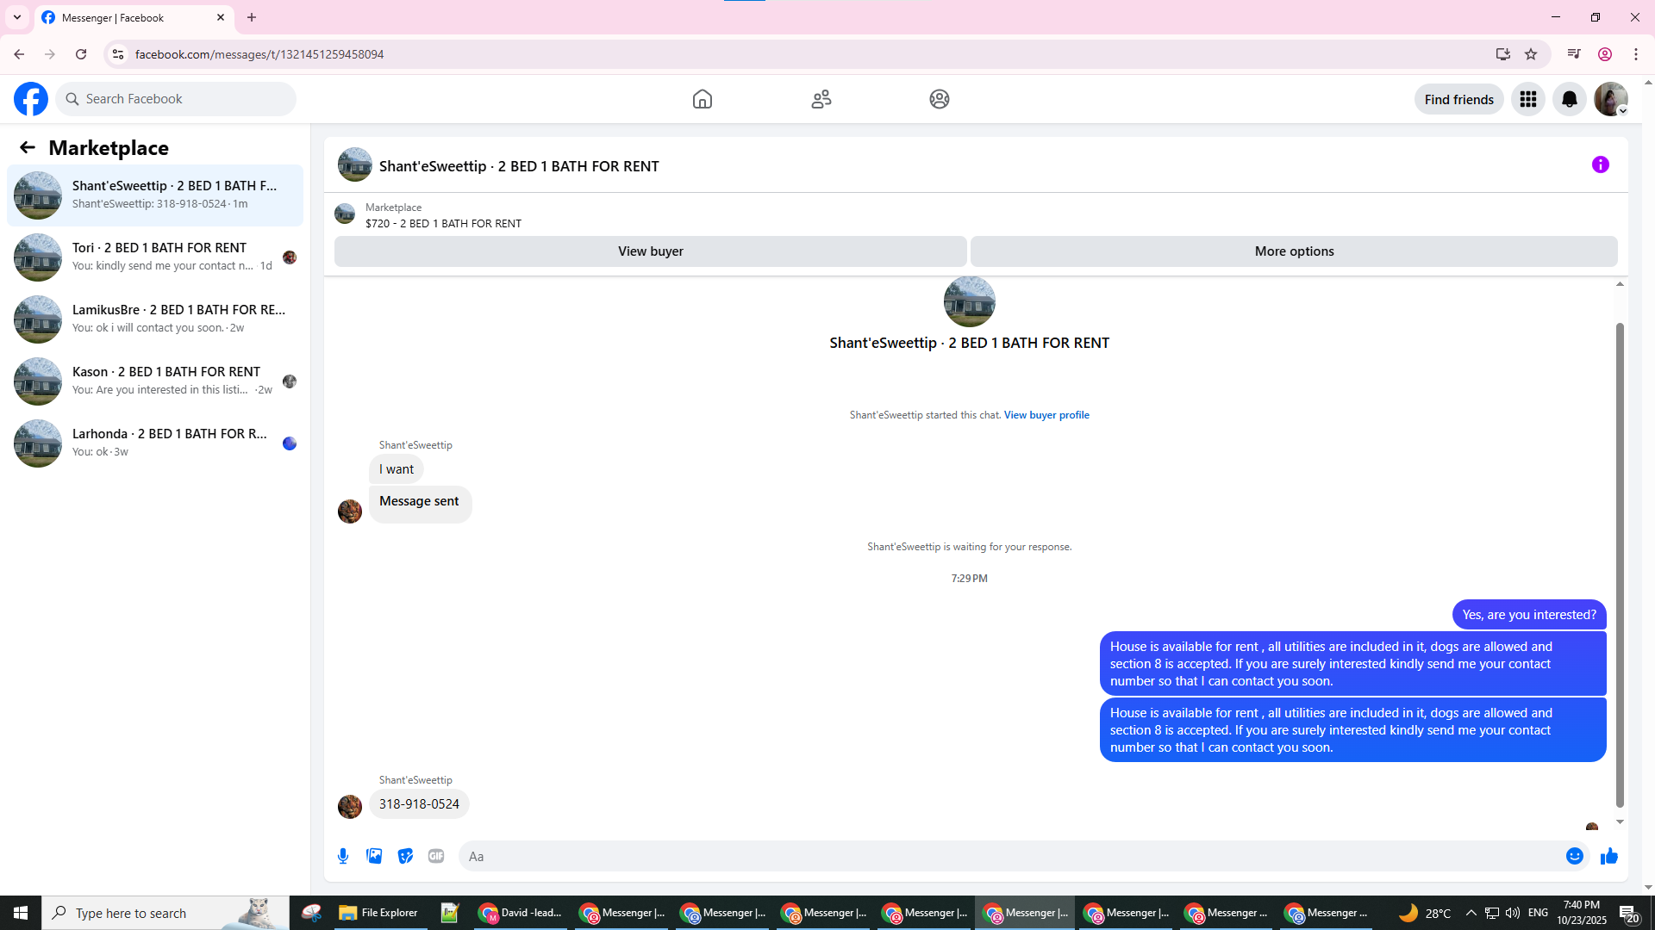Viewport: 1655px width, 930px height.
Task: Switch to the Friends tab
Action: [x=821, y=99]
